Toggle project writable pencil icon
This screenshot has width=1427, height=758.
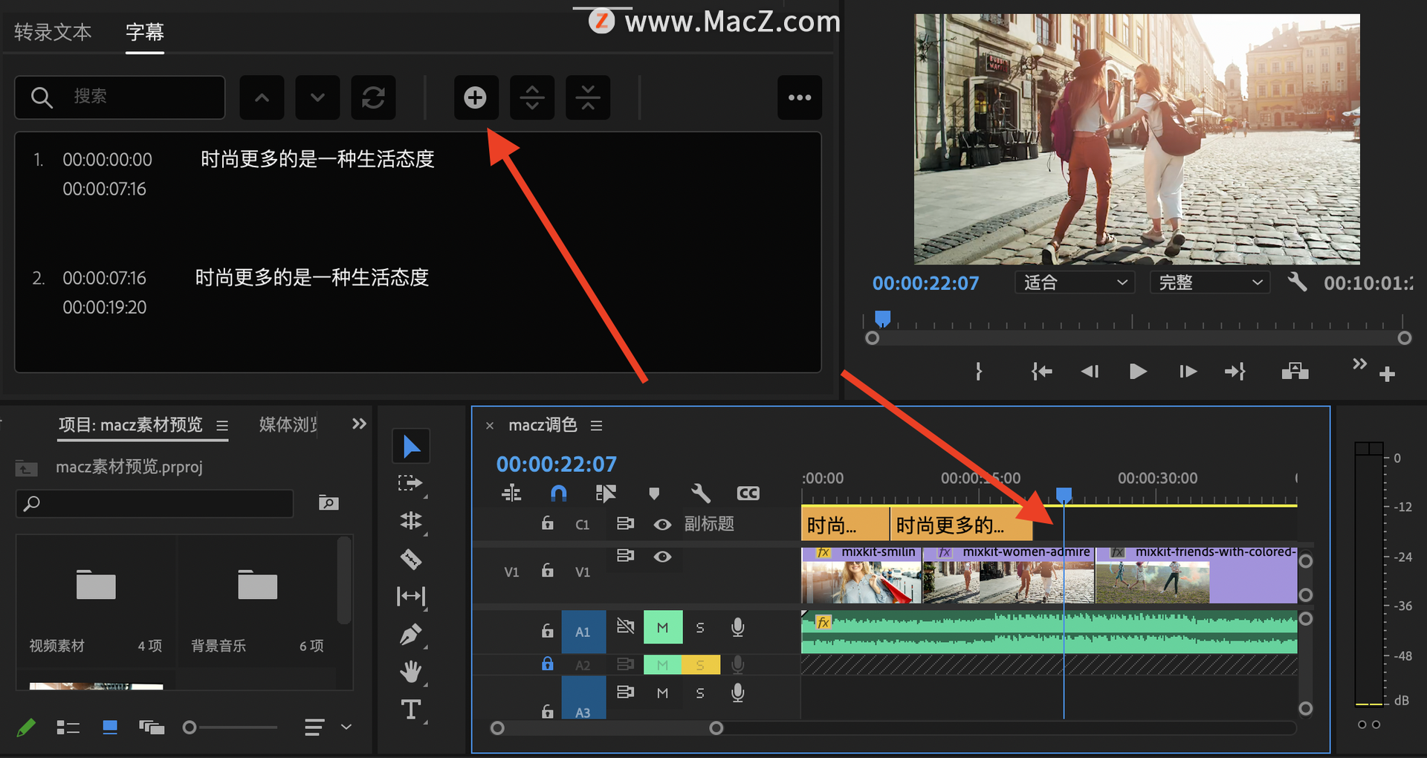tap(26, 728)
